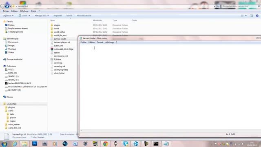Select Bureau under Favoris

point(10,25)
